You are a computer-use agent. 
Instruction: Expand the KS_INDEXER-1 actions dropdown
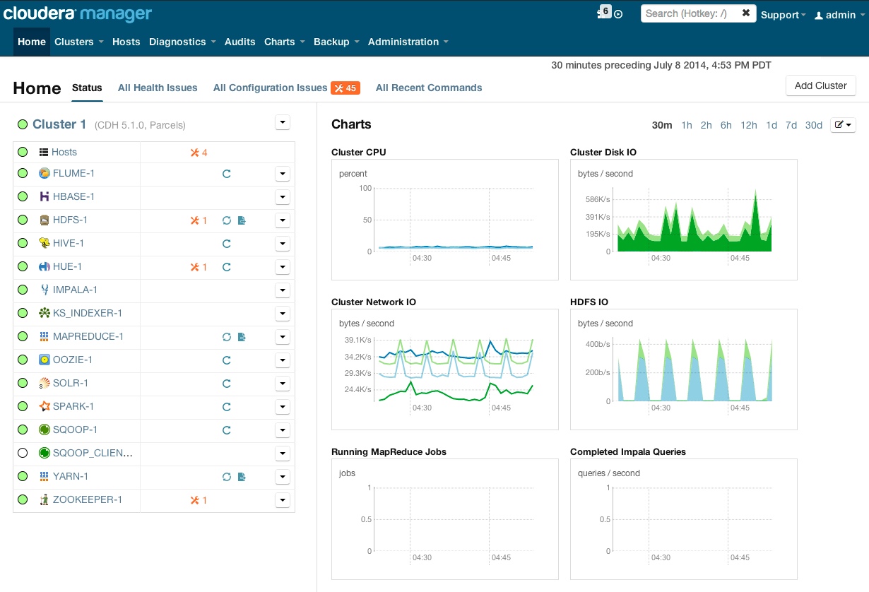(283, 313)
